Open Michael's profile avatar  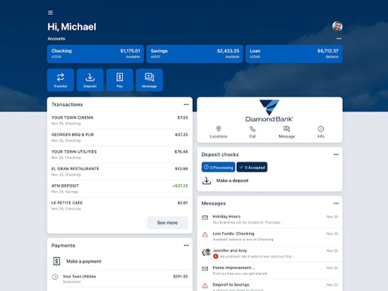(x=337, y=27)
